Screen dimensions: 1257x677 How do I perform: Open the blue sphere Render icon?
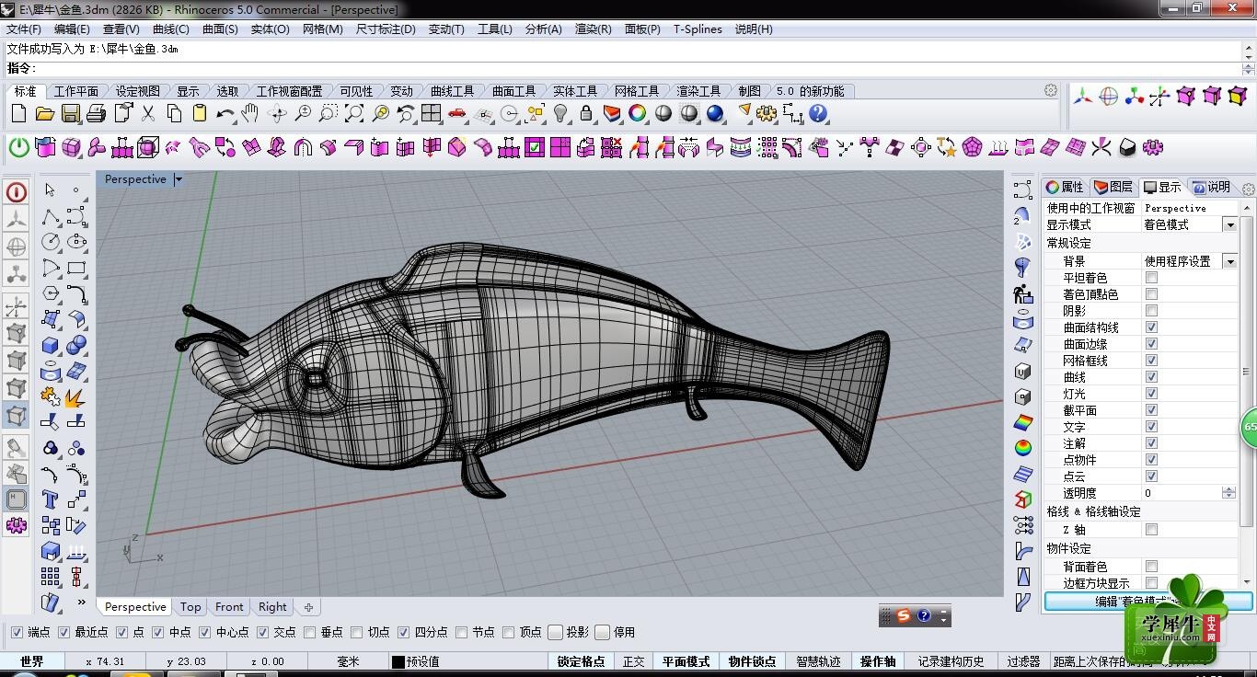pyautogui.click(x=715, y=113)
